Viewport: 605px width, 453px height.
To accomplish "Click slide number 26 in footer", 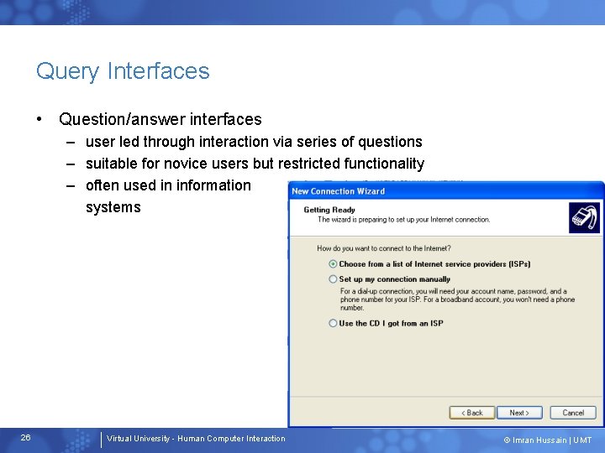I will (25, 438).
